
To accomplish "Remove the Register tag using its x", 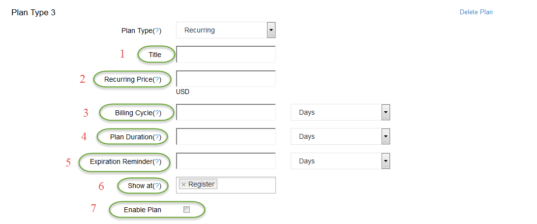I will point(183,185).
